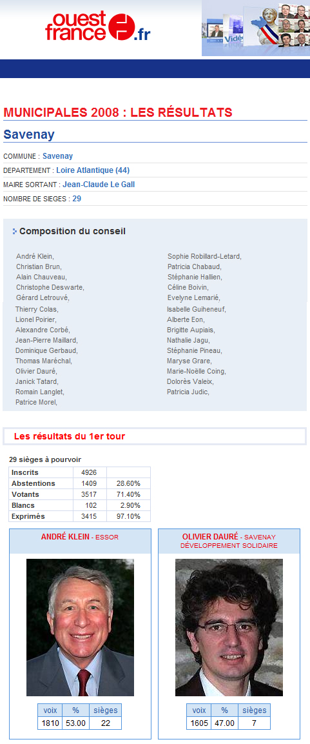Click André Klein's portrait photo
This screenshot has width=310, height=744.
click(80, 627)
